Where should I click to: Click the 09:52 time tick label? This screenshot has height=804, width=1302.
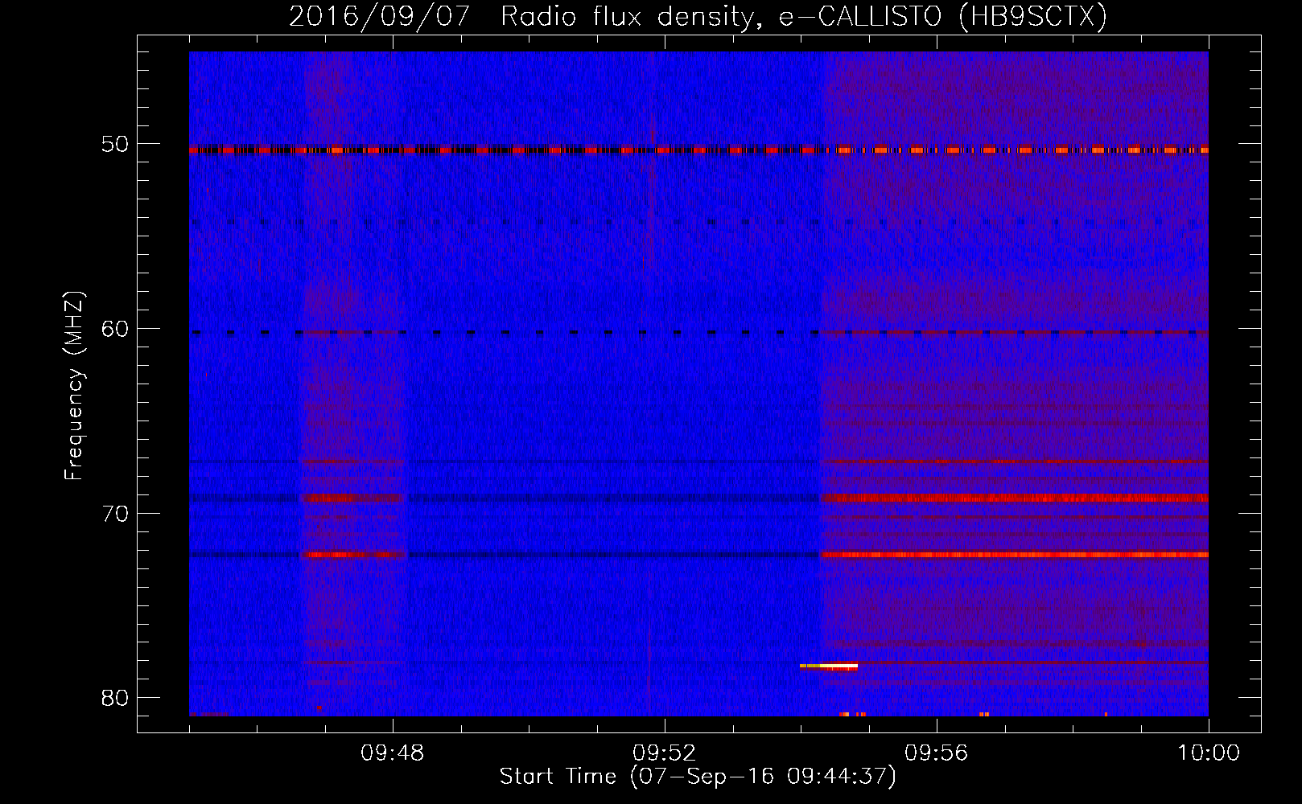click(x=665, y=753)
